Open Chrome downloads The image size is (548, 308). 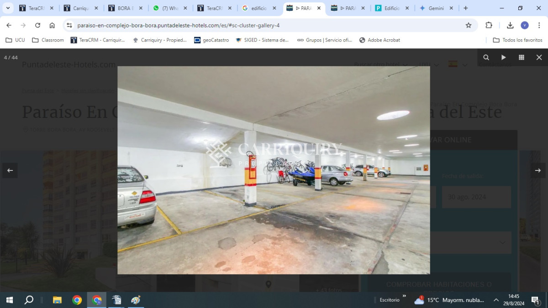(x=510, y=25)
